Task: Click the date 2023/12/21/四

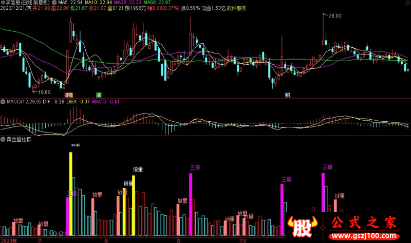Action: point(16,8)
